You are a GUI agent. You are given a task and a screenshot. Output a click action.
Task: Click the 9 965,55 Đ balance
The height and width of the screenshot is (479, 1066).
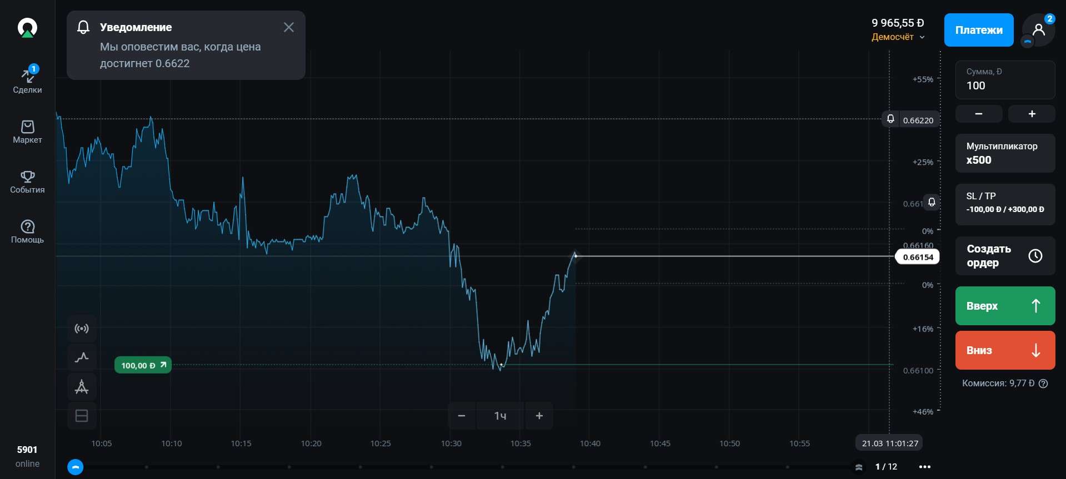(x=898, y=23)
